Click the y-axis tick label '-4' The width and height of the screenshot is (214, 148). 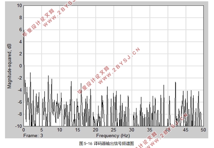pyautogui.click(x=20, y=90)
